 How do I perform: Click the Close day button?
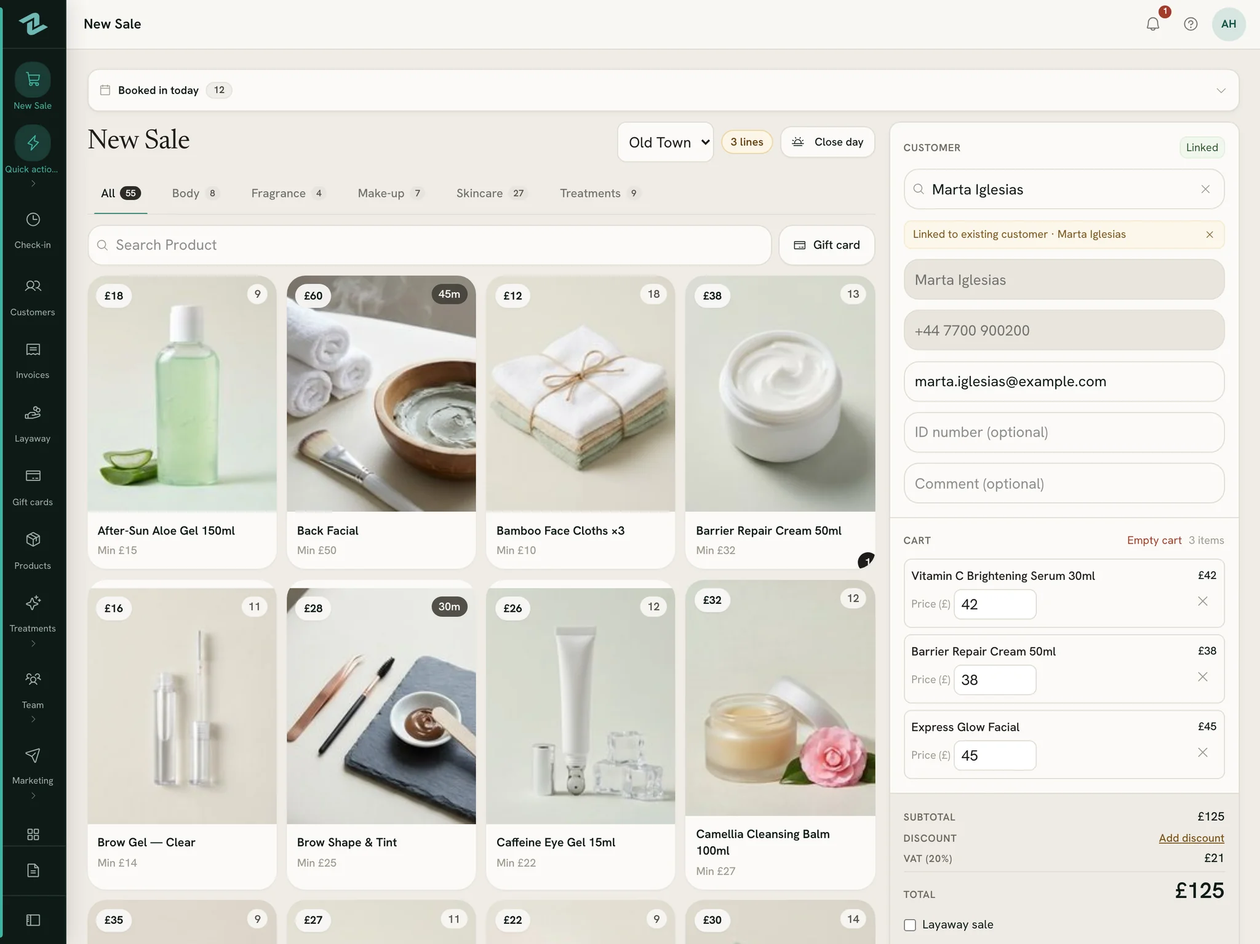827,142
